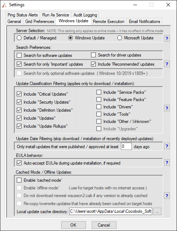177x231 pixels.
Task: Click the Cancel button
Action: click(104, 225)
